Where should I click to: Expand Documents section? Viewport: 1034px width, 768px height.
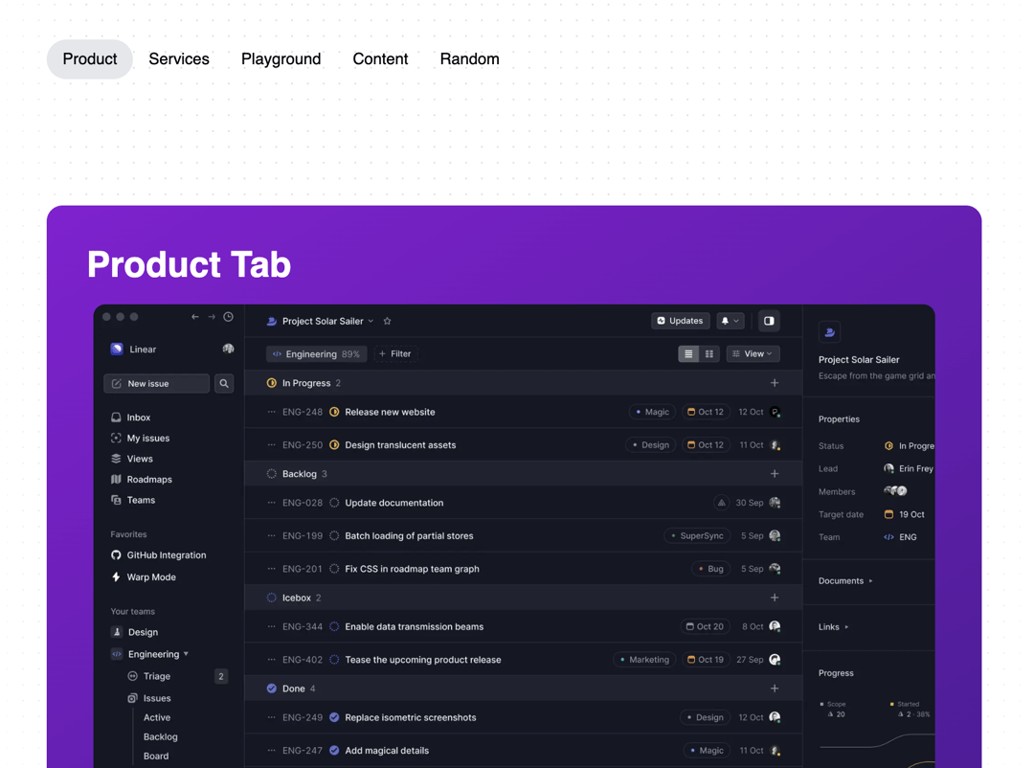coord(845,580)
